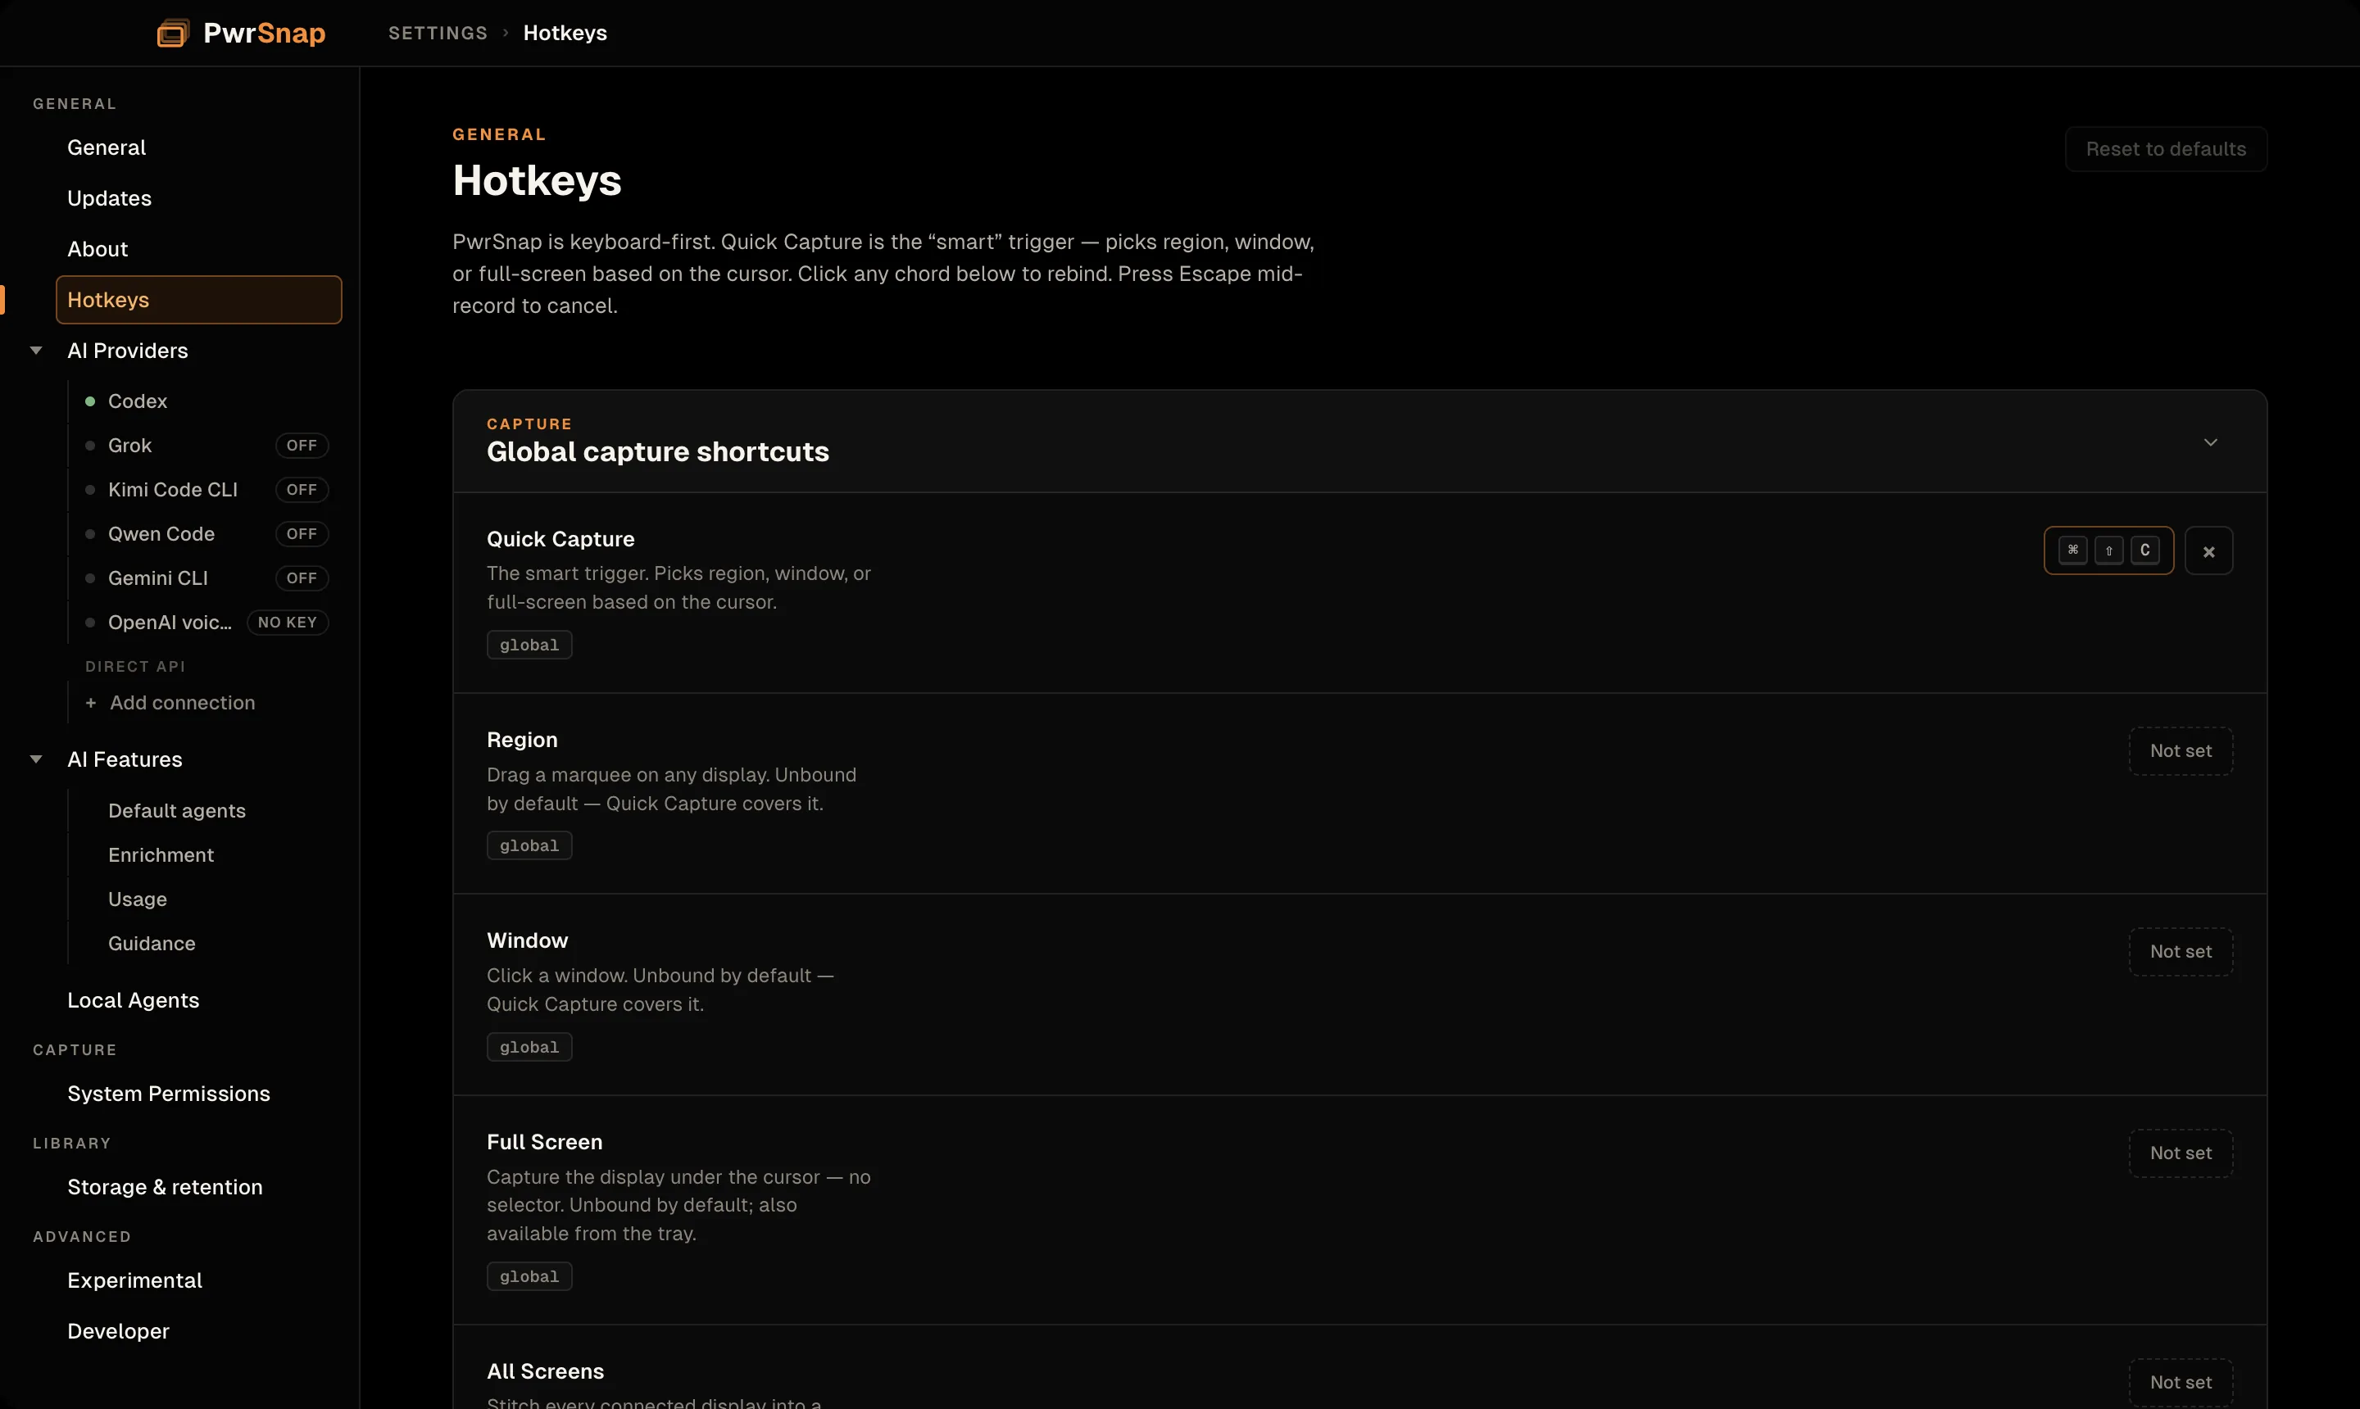
Task: Select the Grok provider
Action: [x=130, y=446]
